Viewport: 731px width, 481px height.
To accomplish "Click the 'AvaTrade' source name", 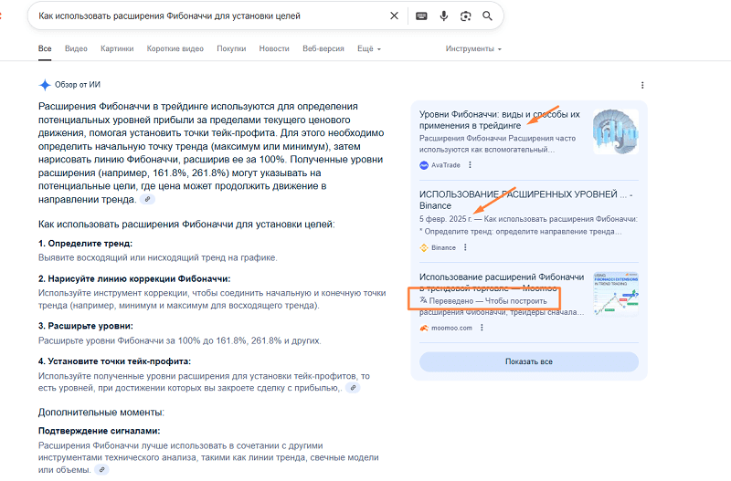I will tap(446, 165).
